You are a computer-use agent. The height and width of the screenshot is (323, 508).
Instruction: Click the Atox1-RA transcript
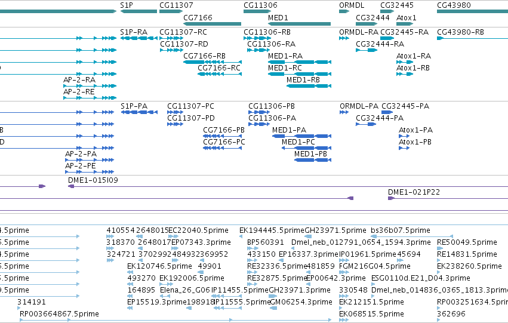(405, 62)
